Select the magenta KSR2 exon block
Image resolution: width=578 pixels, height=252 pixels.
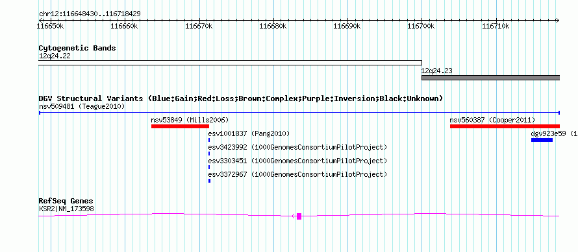pyautogui.click(x=299, y=216)
